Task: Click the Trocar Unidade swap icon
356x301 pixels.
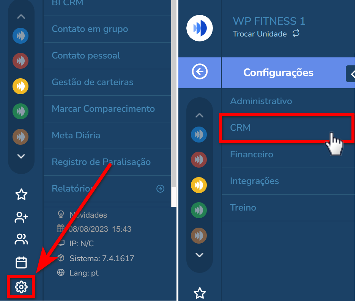Action: [296, 33]
